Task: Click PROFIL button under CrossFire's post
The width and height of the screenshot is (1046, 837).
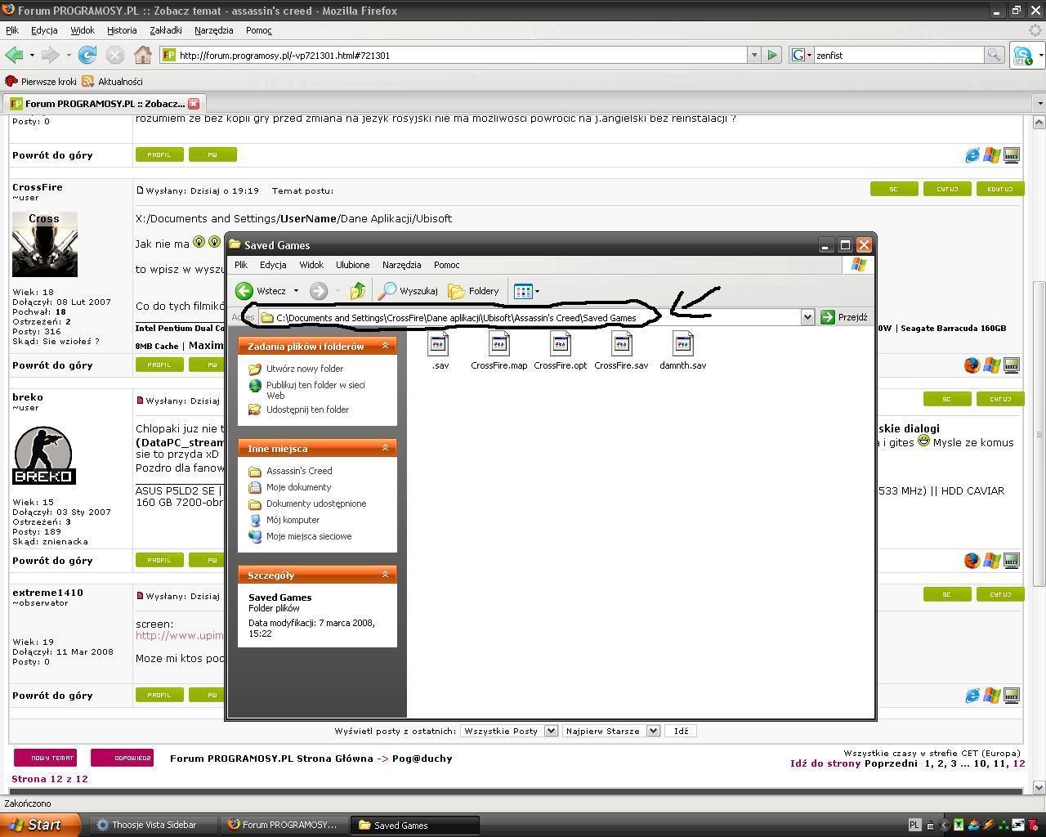Action: (x=159, y=365)
